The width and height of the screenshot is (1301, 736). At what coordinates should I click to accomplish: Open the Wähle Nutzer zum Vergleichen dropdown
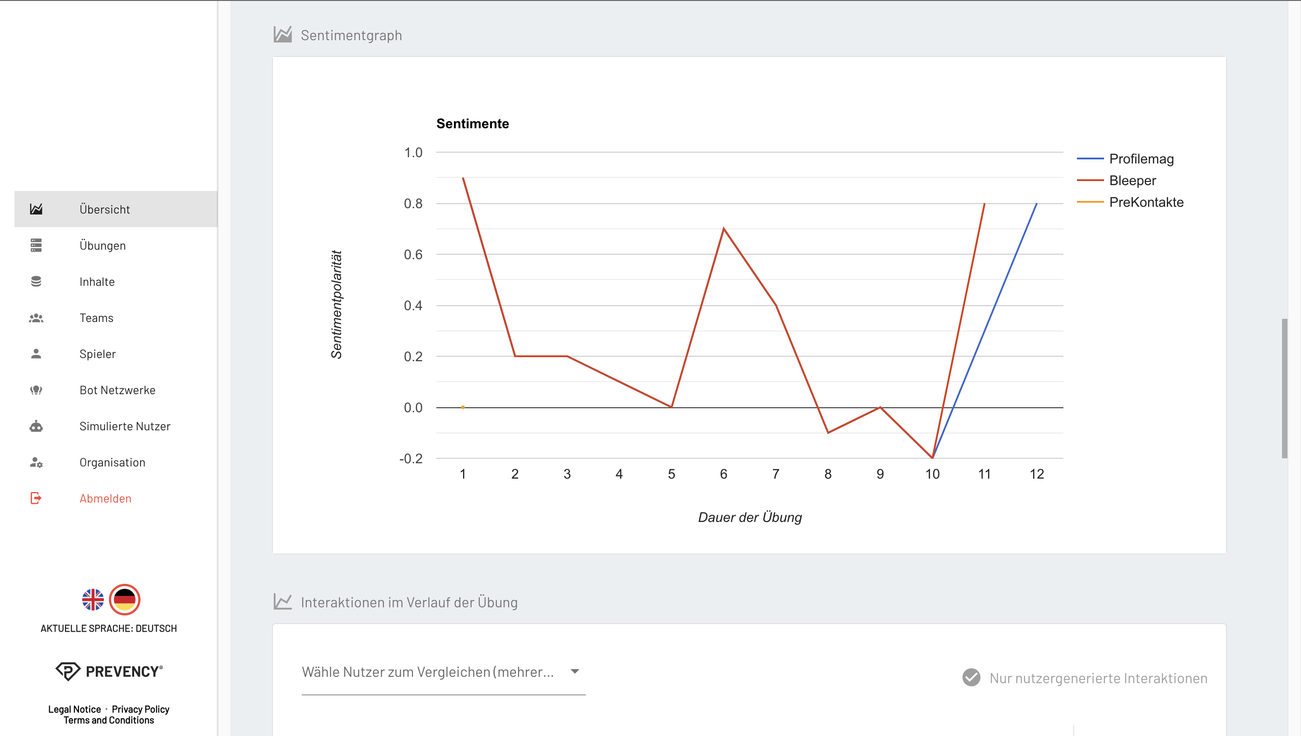(x=428, y=672)
